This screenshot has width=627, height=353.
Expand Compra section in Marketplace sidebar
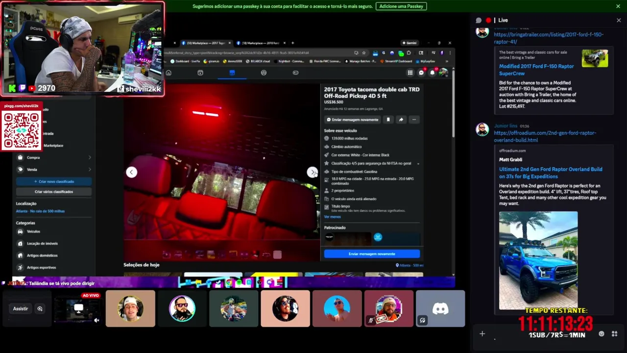click(54, 158)
